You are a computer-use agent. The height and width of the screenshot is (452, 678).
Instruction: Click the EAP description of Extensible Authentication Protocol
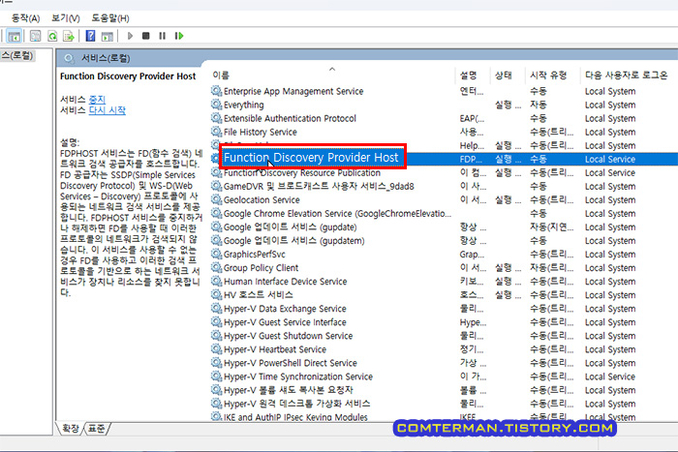pos(472,118)
